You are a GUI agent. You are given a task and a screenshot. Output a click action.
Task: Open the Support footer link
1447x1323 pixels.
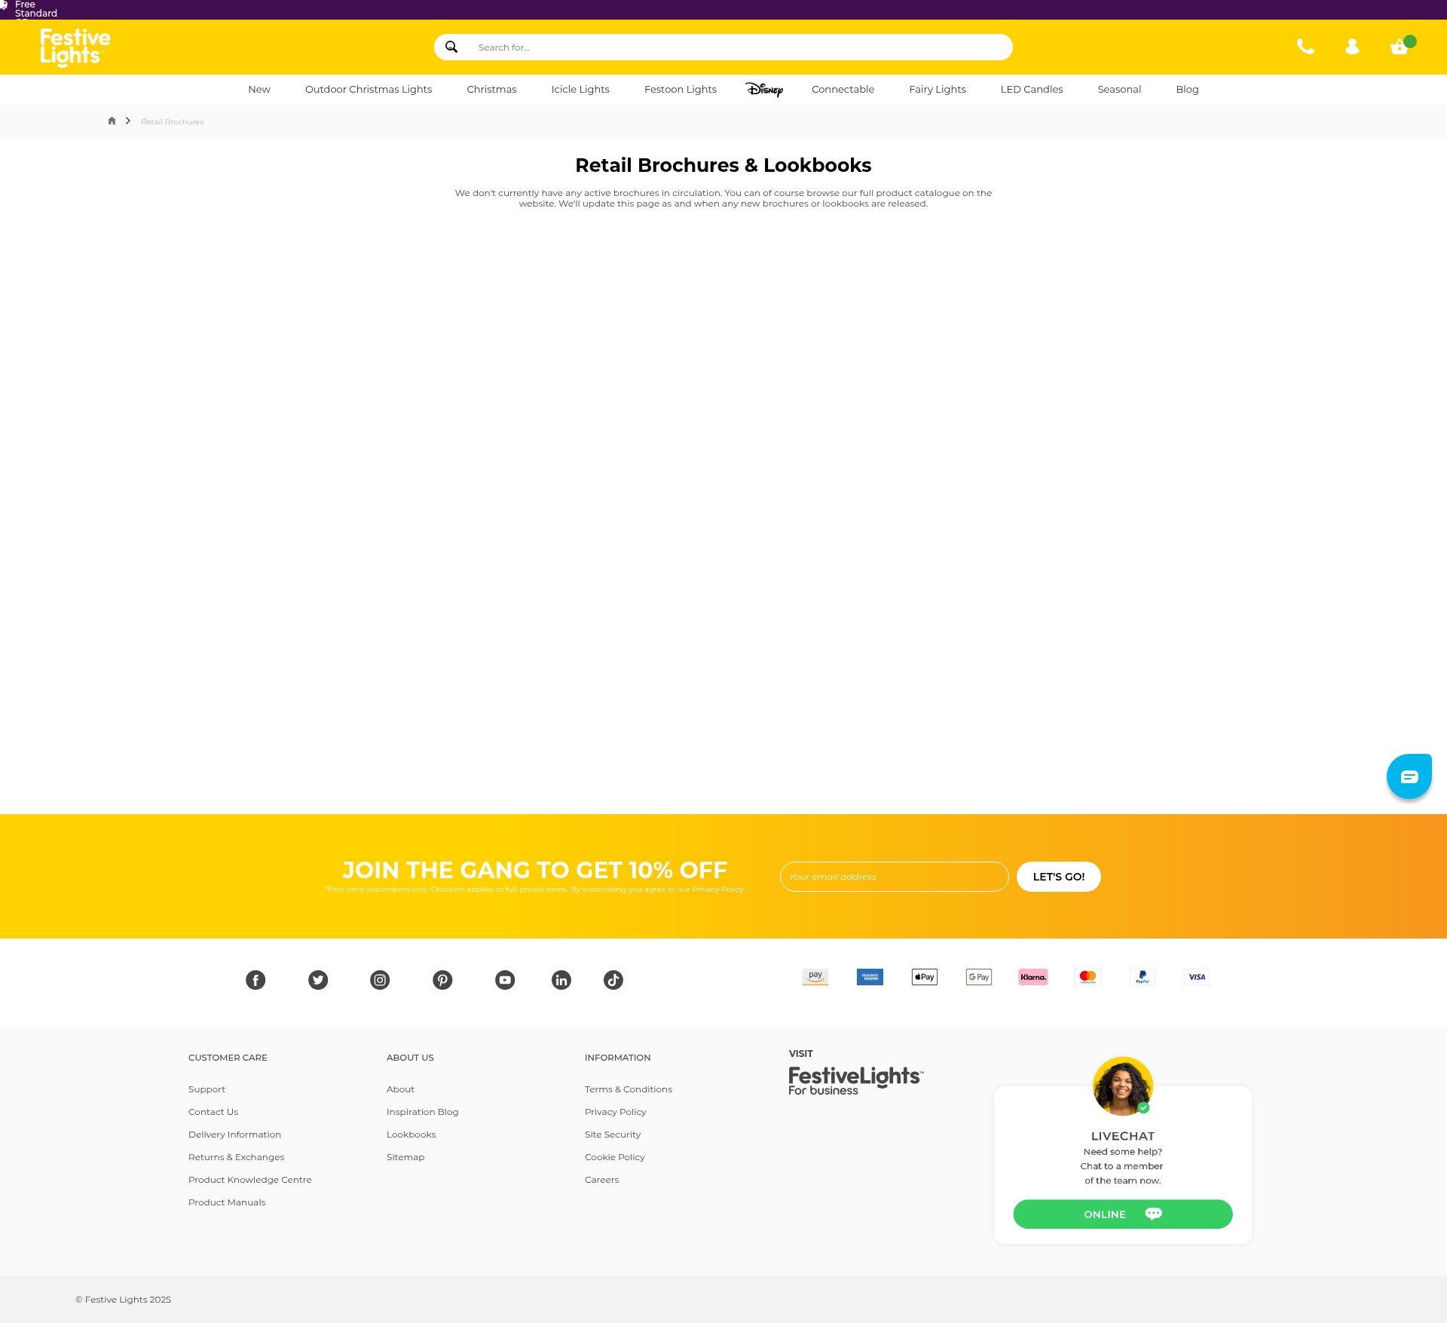(206, 1089)
